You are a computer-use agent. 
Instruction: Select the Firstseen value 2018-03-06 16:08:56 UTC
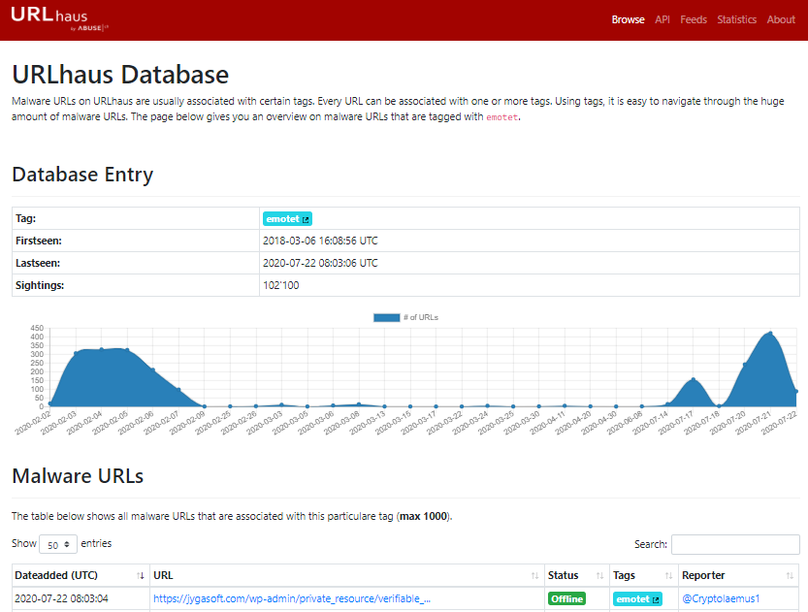pyautogui.click(x=320, y=241)
